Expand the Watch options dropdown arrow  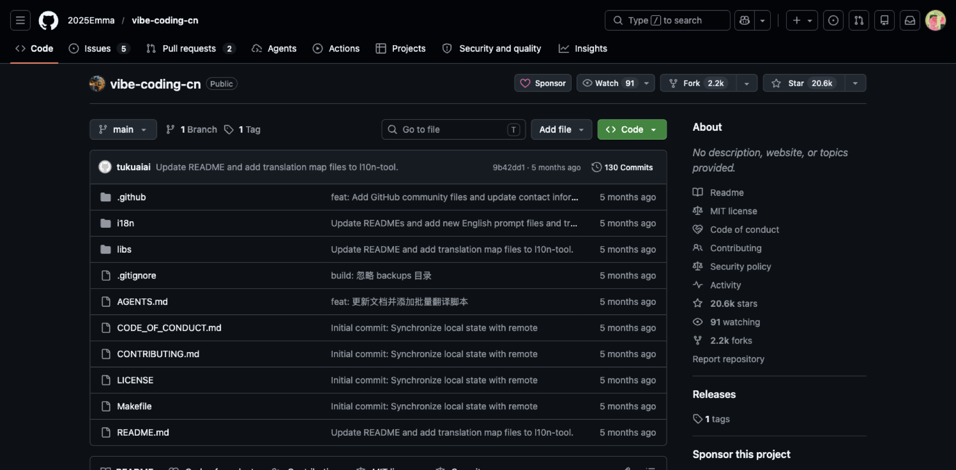tap(647, 83)
